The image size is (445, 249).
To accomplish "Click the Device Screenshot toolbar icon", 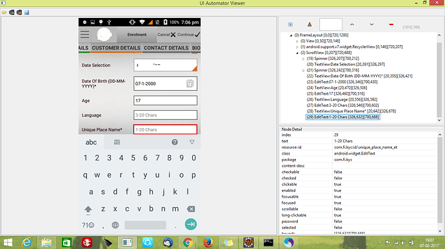I will click(x=12, y=12).
